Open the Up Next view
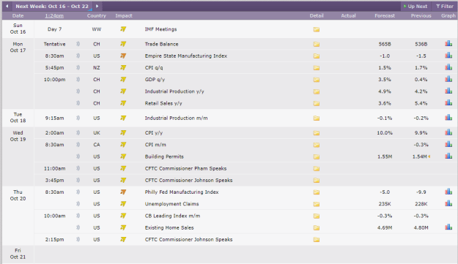458x264 pixels. pos(415,6)
